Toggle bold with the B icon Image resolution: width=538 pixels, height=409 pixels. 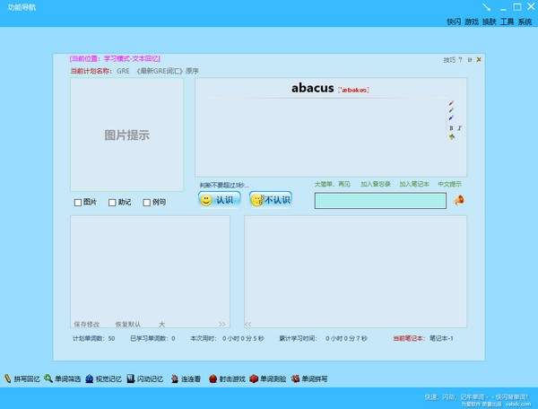click(x=451, y=128)
